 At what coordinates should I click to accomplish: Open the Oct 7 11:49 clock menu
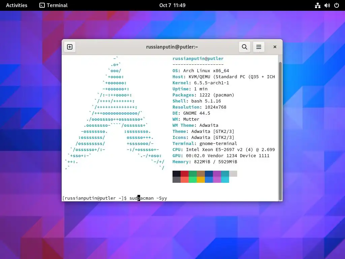point(172,5)
